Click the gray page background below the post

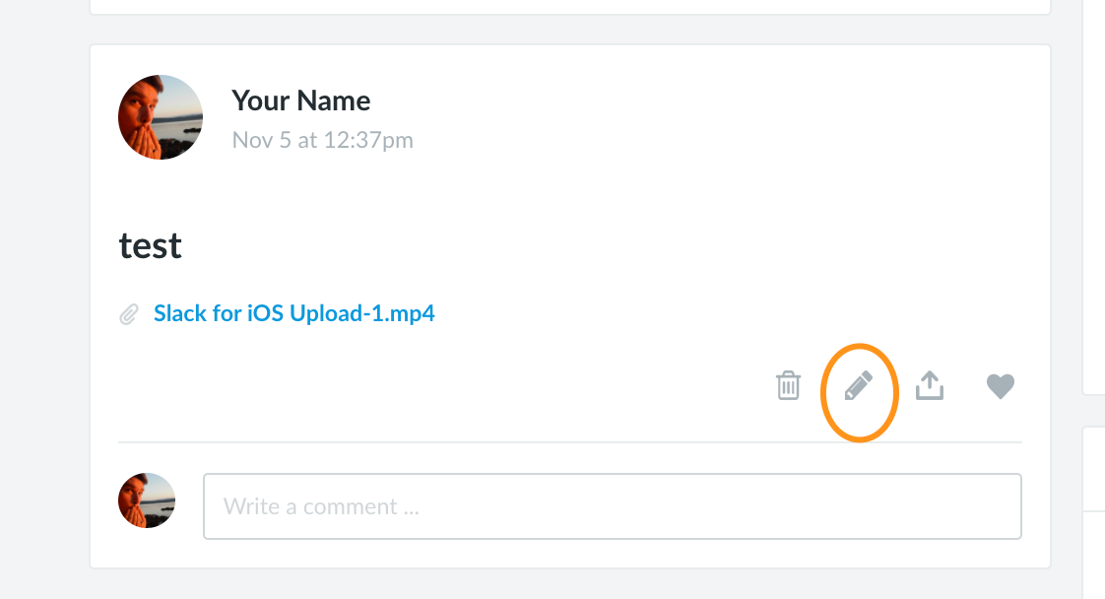pos(569,584)
